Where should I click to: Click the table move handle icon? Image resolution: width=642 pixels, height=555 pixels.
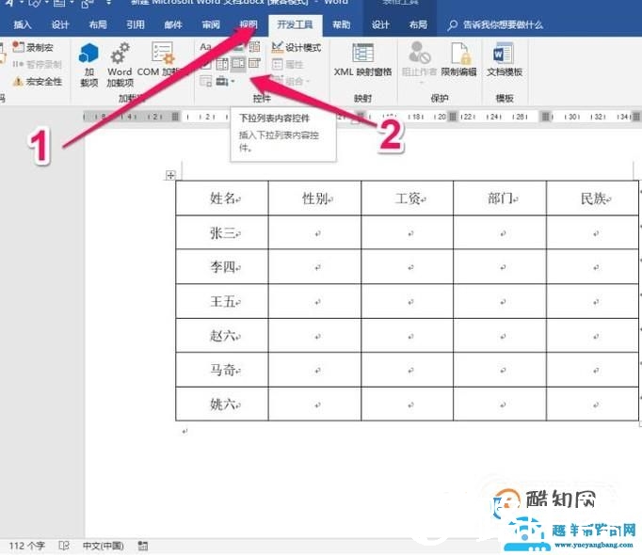coord(170,175)
